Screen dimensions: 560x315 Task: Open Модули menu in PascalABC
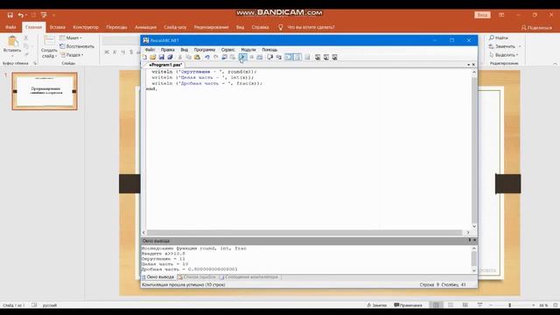(248, 50)
